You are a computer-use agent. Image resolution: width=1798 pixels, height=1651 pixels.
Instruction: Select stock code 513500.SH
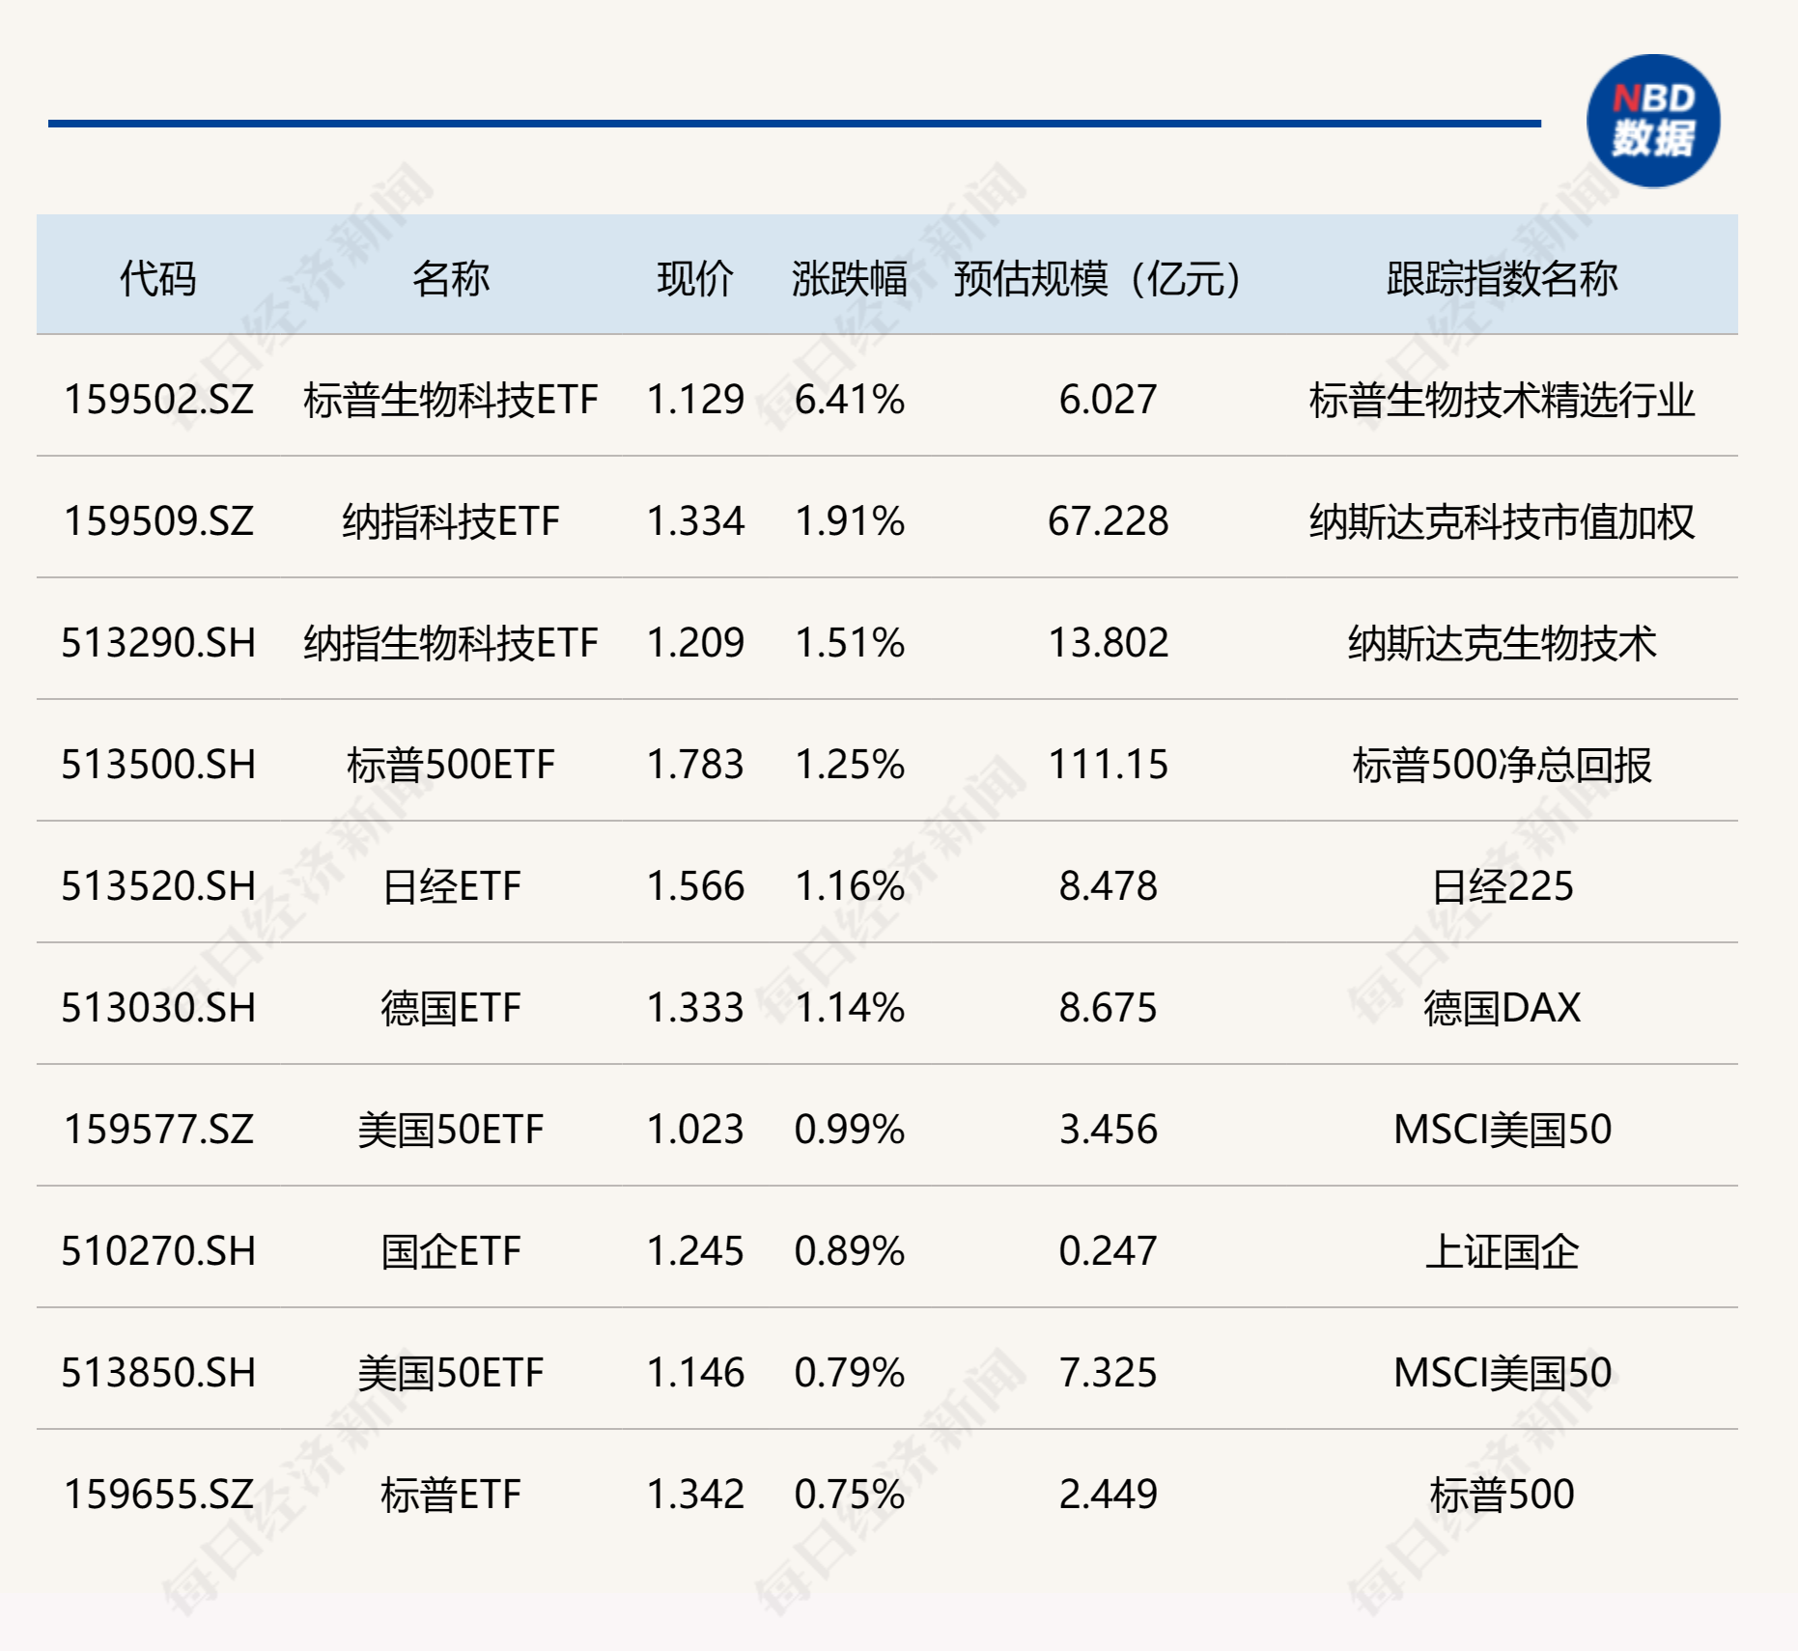(158, 765)
